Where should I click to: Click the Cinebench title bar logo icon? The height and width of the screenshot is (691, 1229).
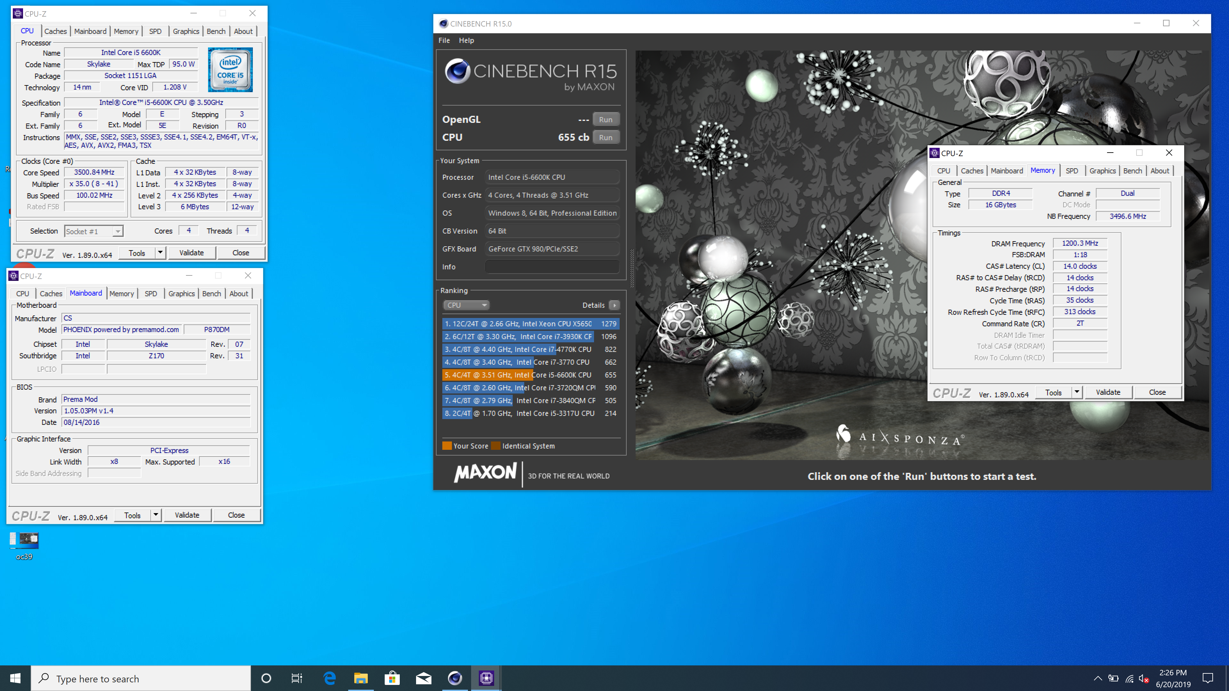pyautogui.click(x=443, y=23)
